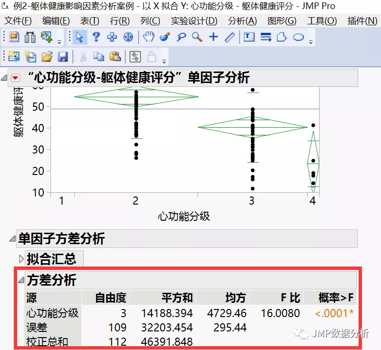Expand the 拟合汇总 section
The height and width of the screenshot is (350, 381).
point(21,259)
